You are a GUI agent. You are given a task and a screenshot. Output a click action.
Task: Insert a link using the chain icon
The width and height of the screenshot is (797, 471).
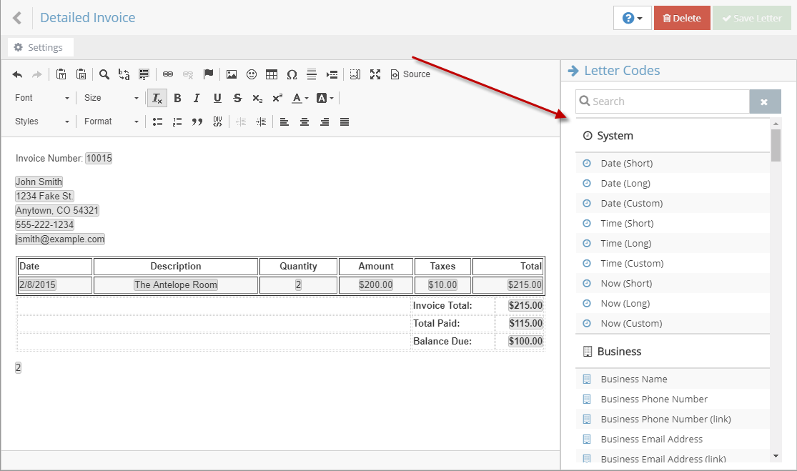pyautogui.click(x=168, y=74)
